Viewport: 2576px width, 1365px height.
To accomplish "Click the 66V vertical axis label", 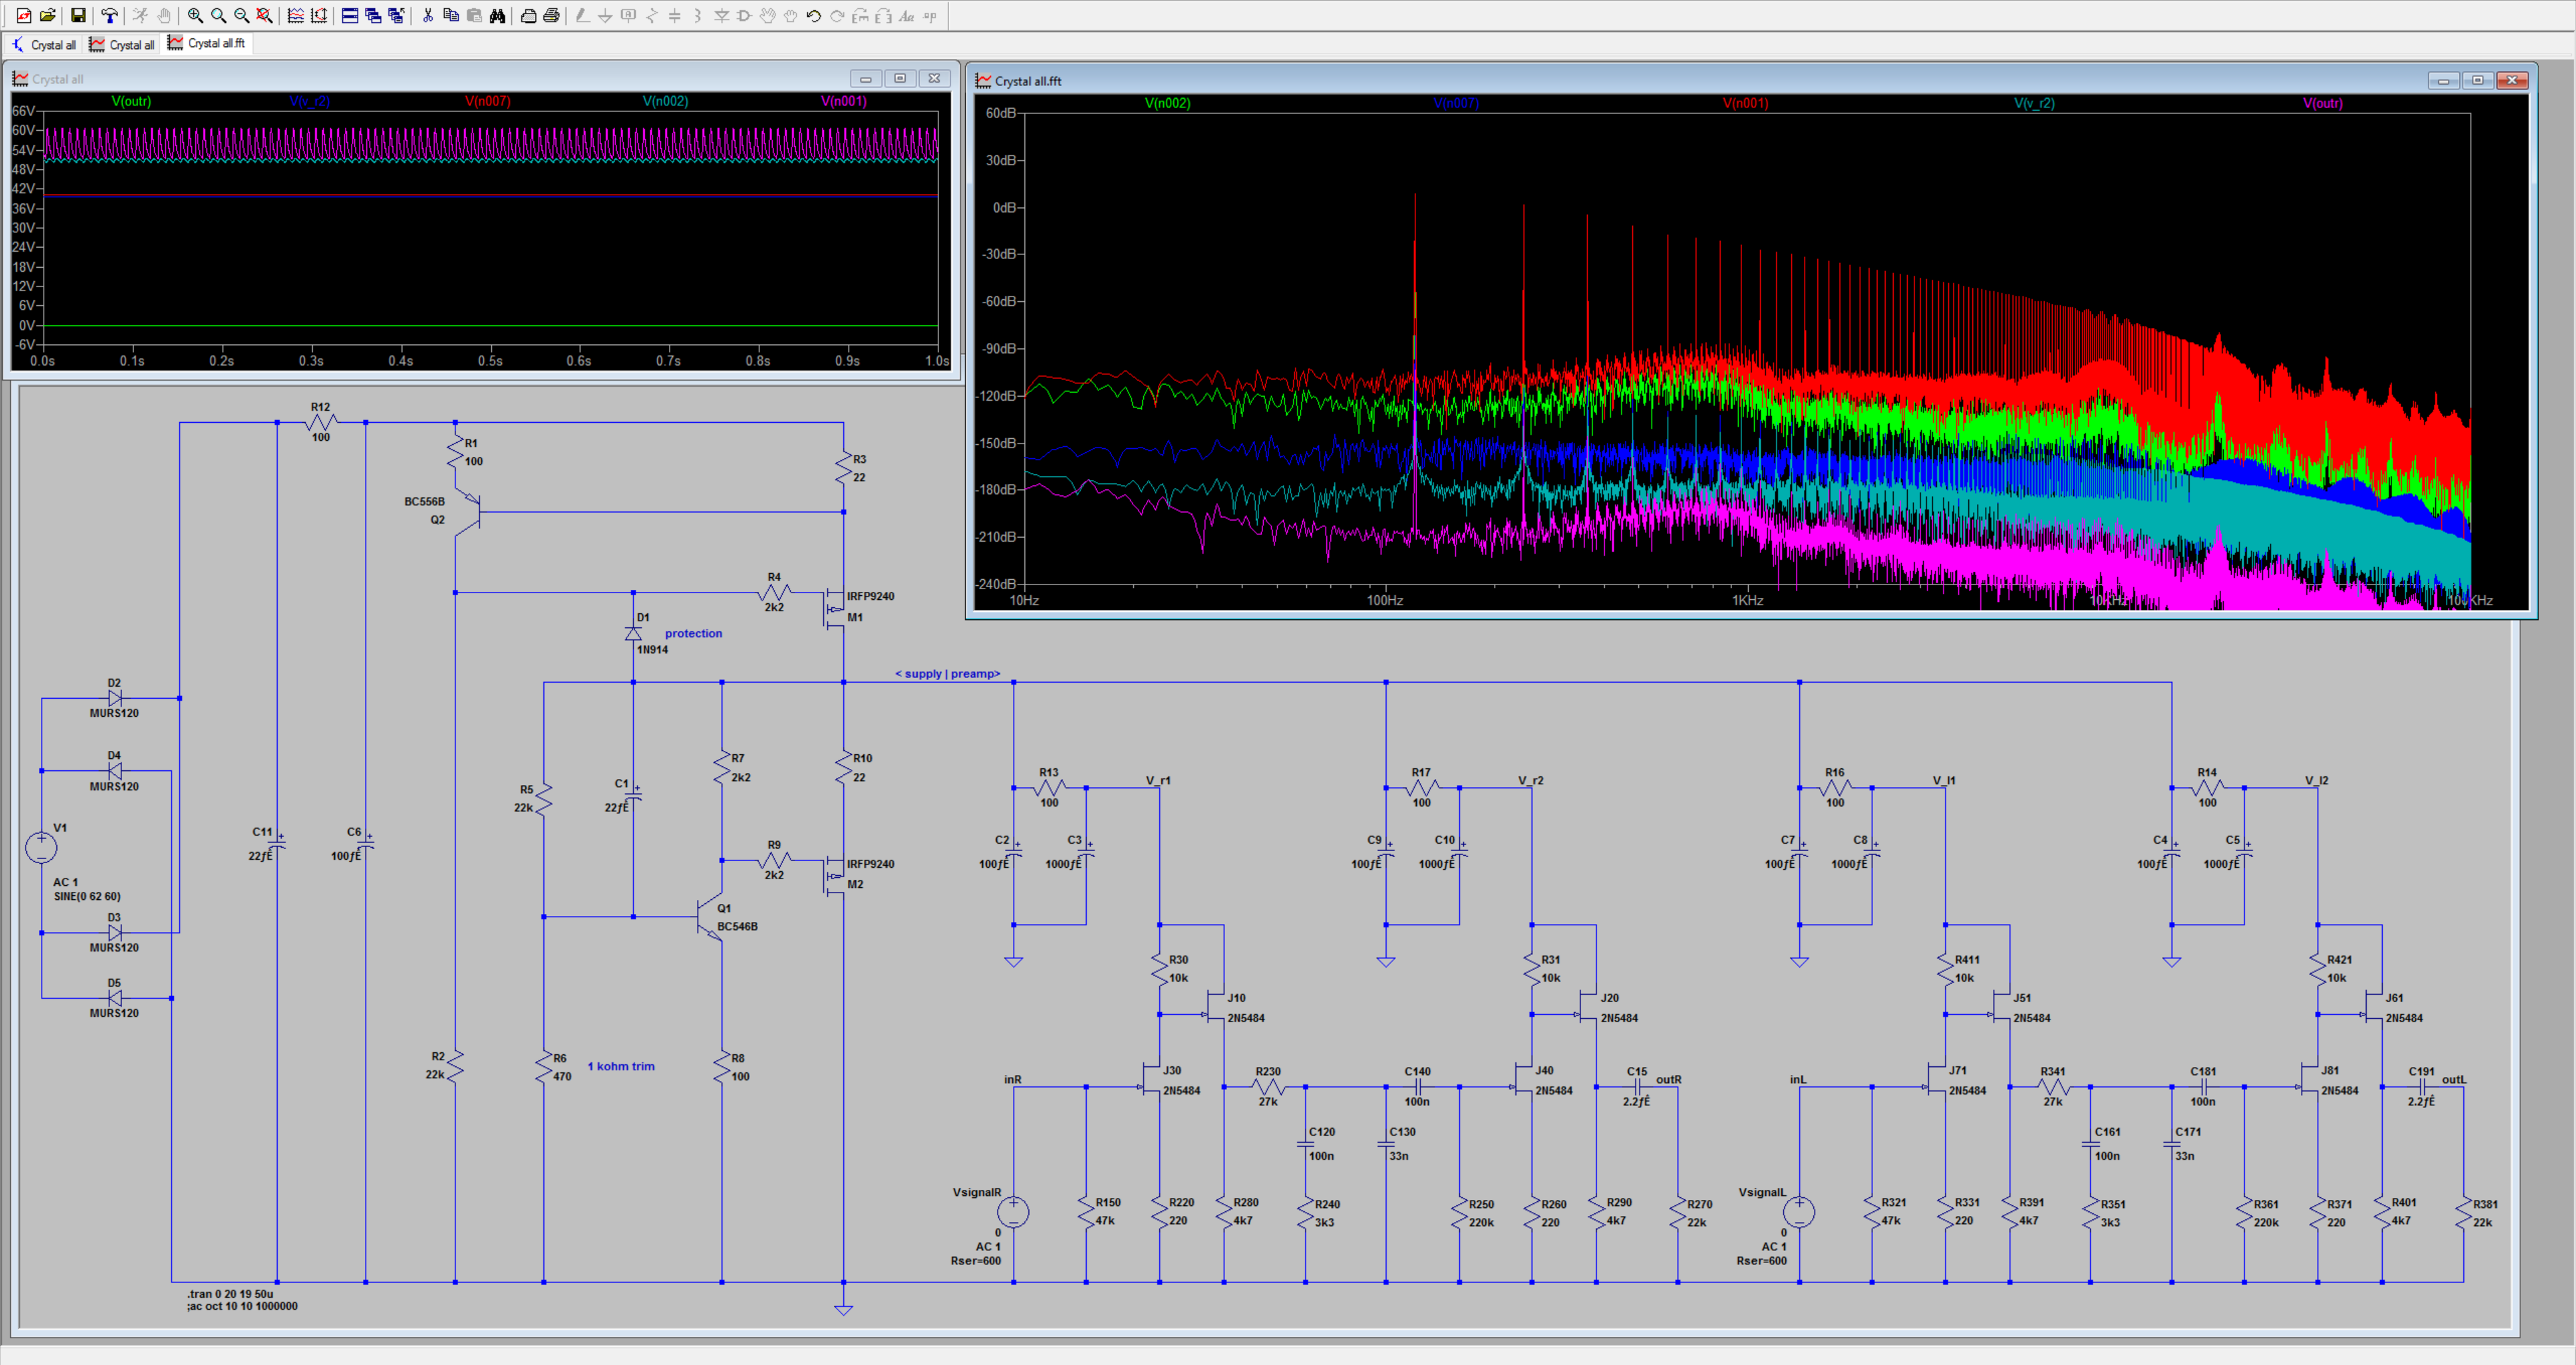I will coord(24,111).
